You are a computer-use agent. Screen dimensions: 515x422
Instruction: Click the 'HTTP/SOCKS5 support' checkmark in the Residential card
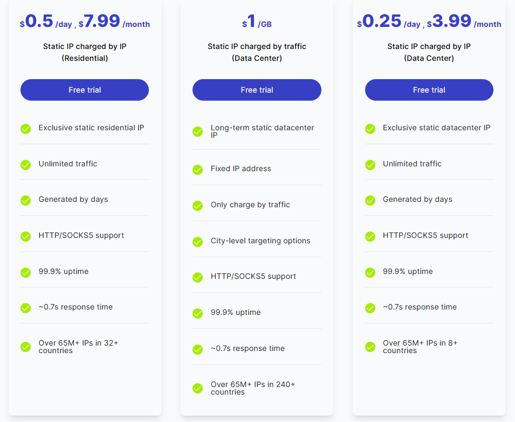click(26, 236)
